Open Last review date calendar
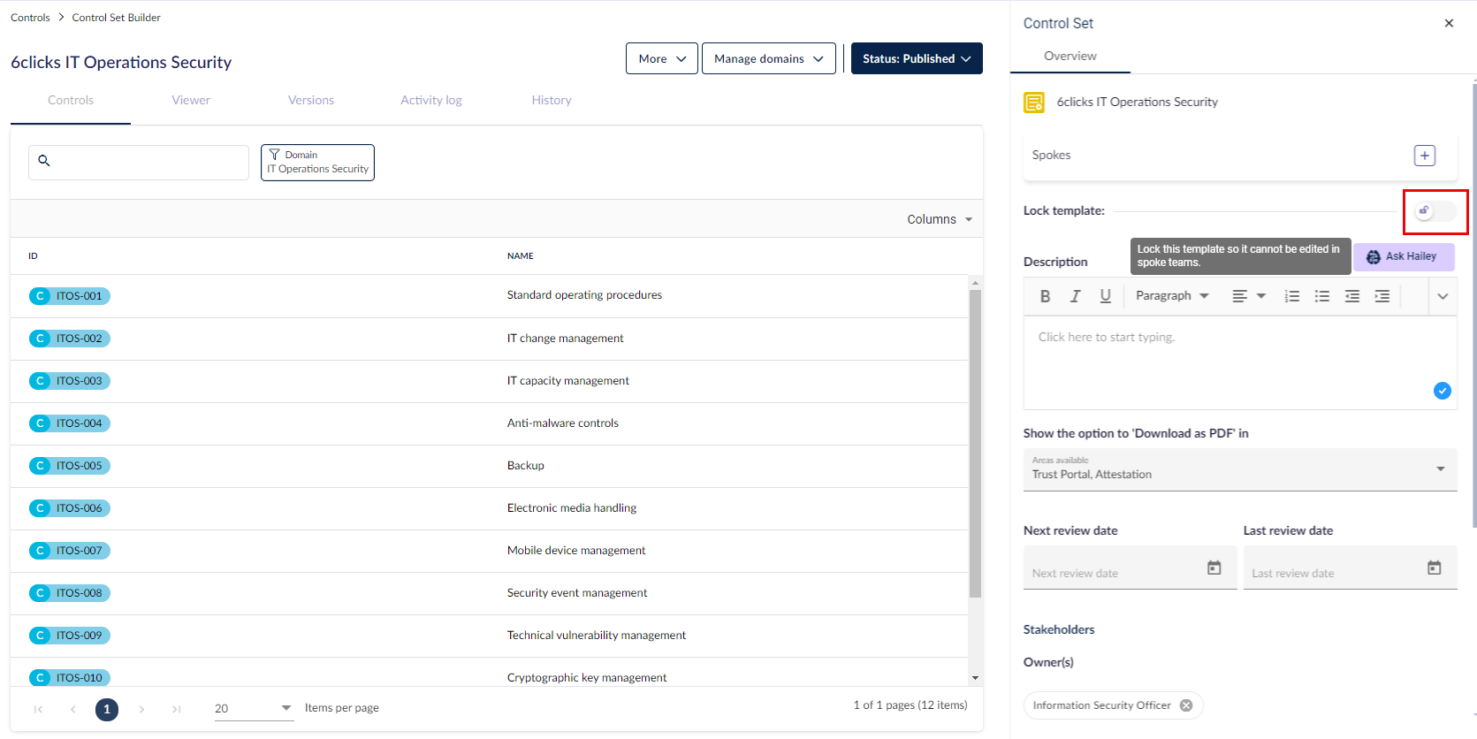 click(x=1434, y=568)
